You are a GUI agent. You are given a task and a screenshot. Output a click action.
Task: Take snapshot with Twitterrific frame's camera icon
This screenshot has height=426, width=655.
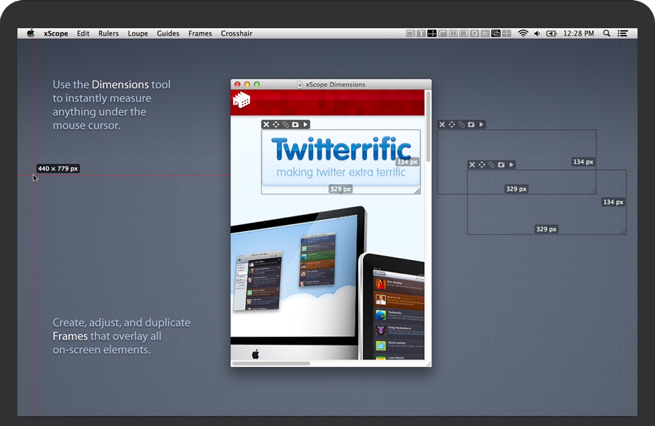pyautogui.click(x=295, y=124)
